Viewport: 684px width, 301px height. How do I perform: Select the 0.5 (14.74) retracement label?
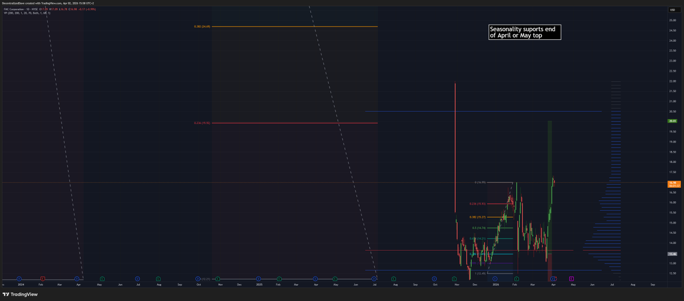(479, 228)
